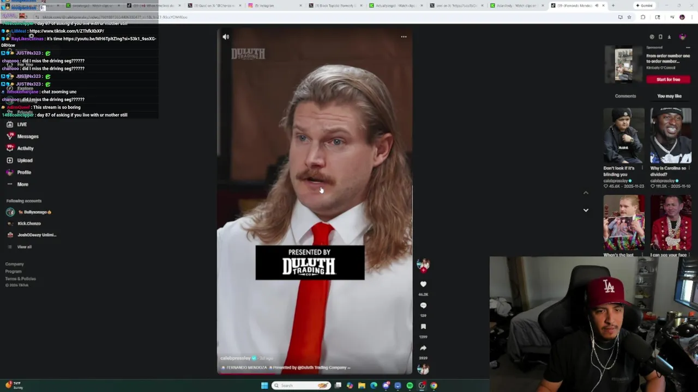Open the LIVE section in sidebar
The width and height of the screenshot is (698, 392).
[16, 124]
